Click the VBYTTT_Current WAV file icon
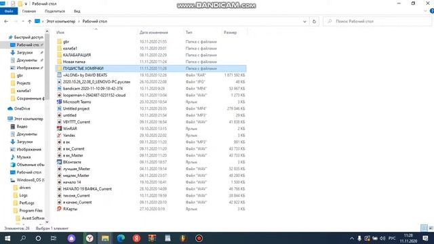The height and width of the screenshot is (244, 434). tap(59, 122)
